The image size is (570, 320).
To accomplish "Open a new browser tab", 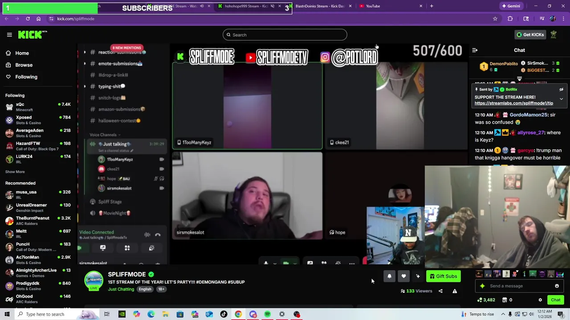I will coord(432,6).
